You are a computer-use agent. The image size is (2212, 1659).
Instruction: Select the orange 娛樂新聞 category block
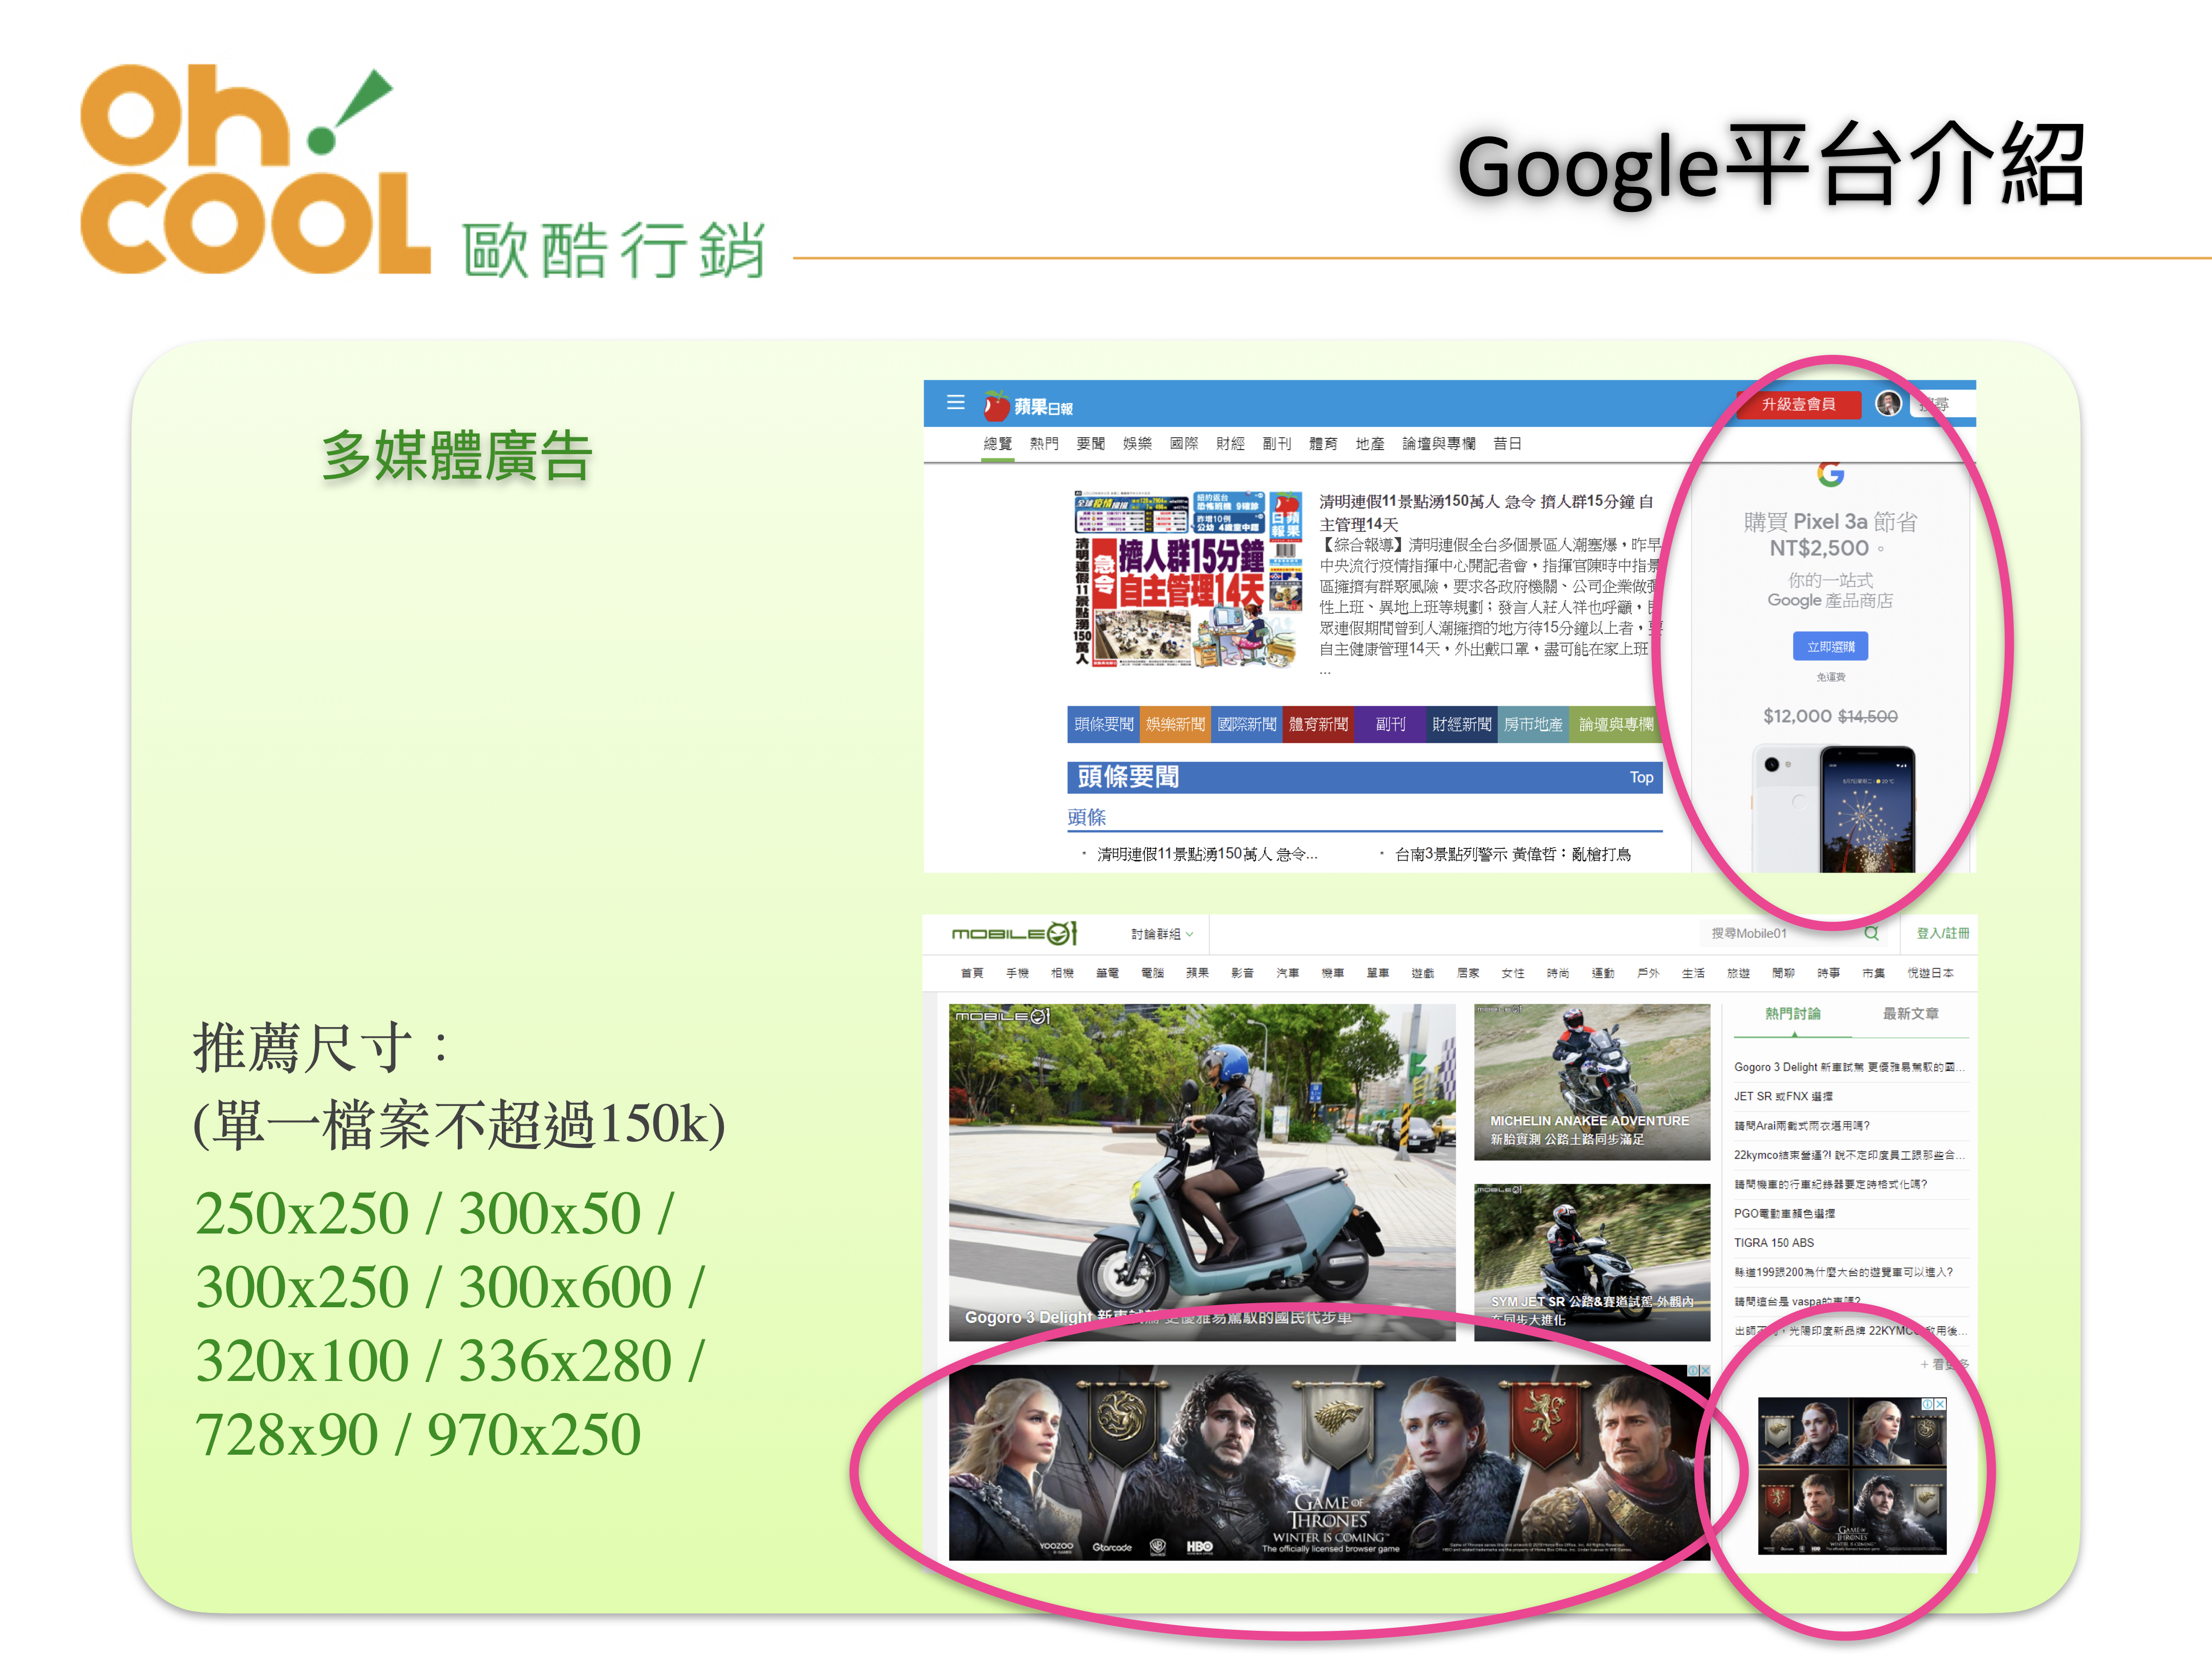point(1175,724)
